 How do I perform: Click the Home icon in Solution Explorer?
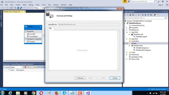130,15
